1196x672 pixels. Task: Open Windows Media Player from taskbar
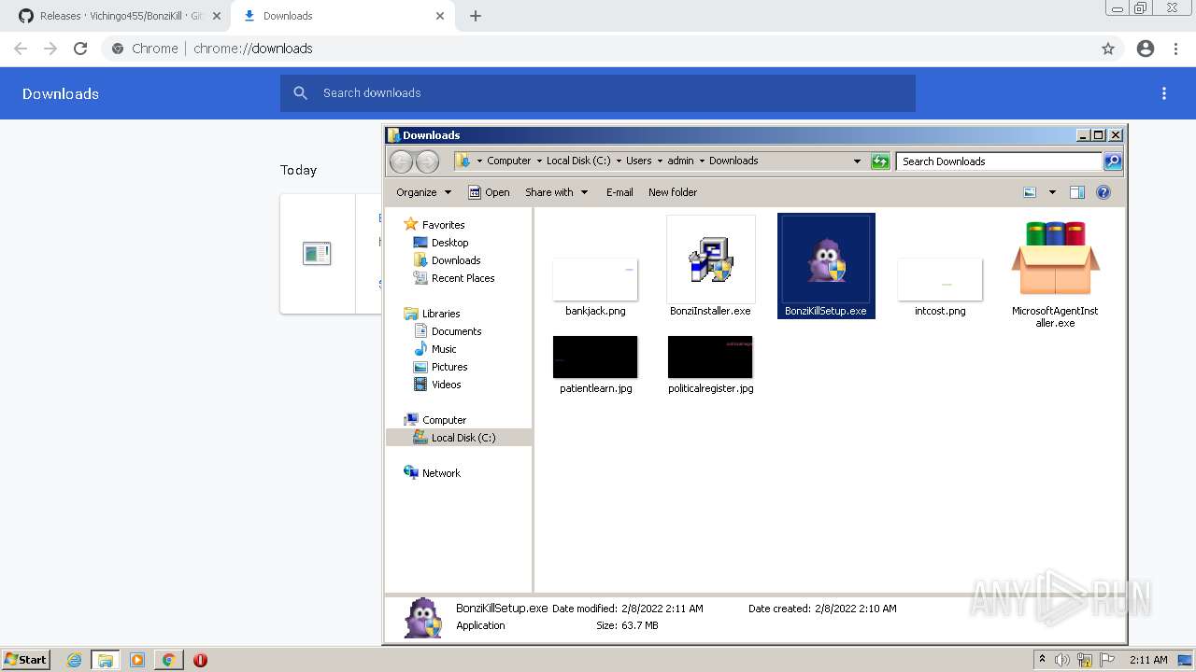pyautogui.click(x=137, y=660)
